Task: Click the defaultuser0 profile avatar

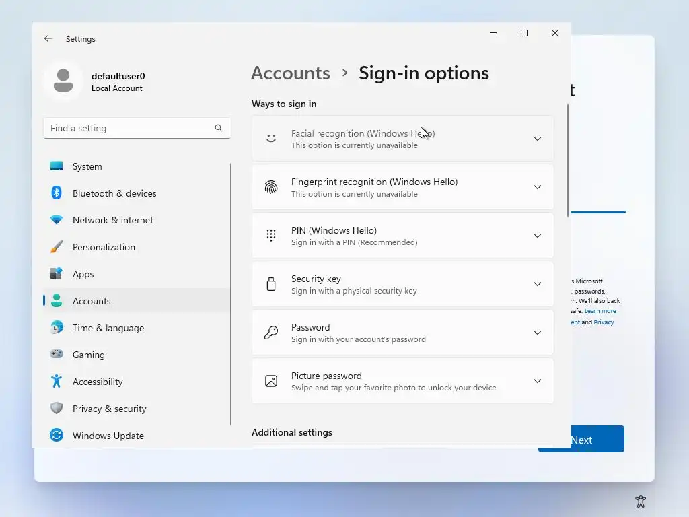Action: point(63,81)
